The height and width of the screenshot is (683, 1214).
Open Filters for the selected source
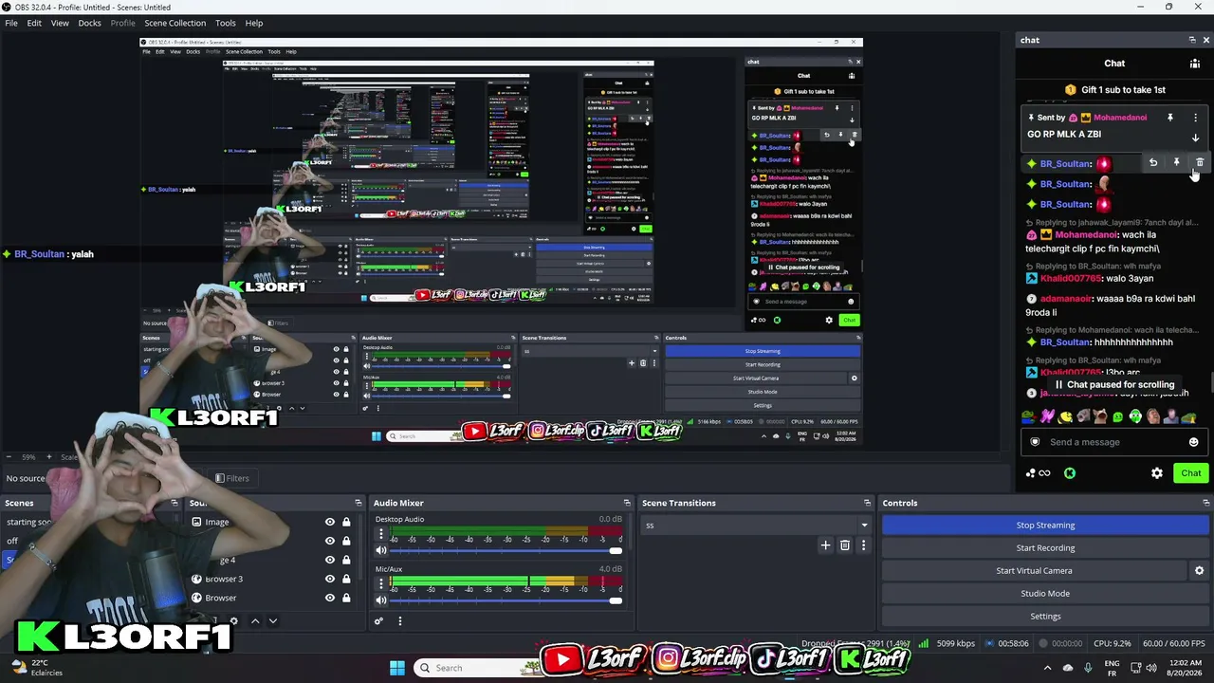click(232, 478)
